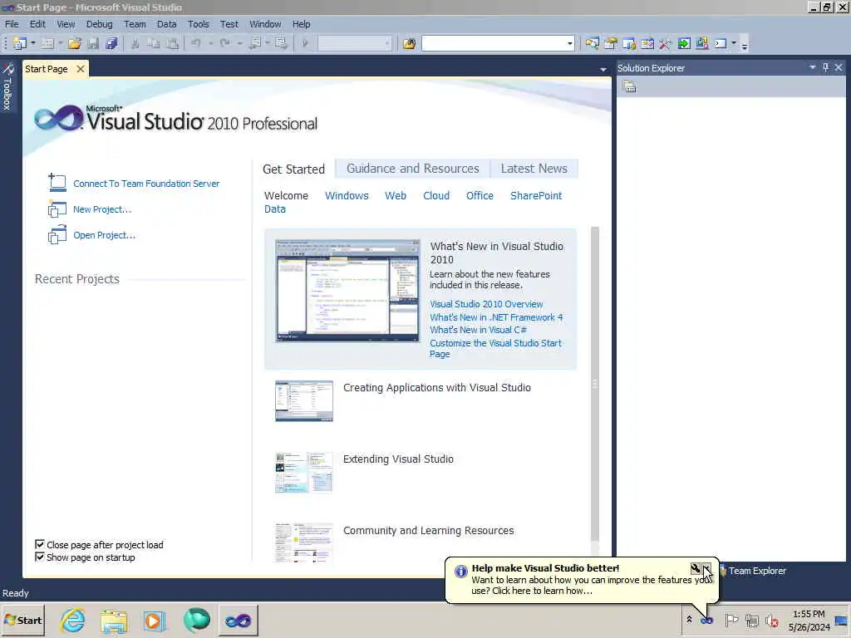
Task: Open the Tools menu
Action: [x=198, y=24]
